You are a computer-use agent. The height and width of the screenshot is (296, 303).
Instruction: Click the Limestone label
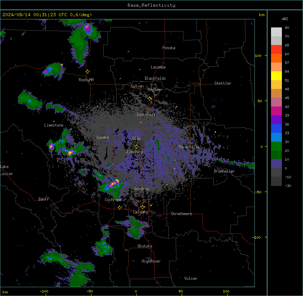[54, 125]
